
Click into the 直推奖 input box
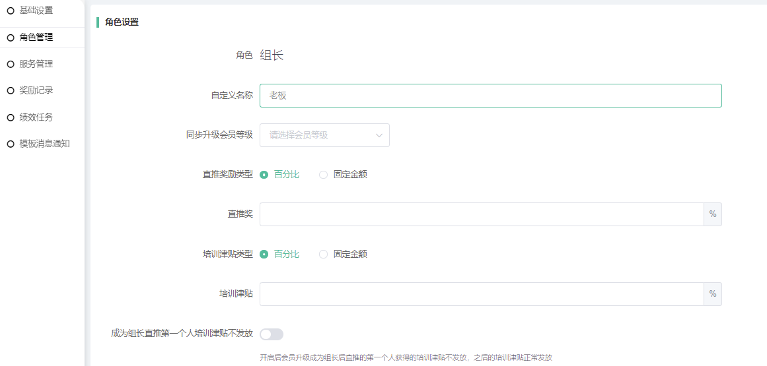(x=481, y=214)
